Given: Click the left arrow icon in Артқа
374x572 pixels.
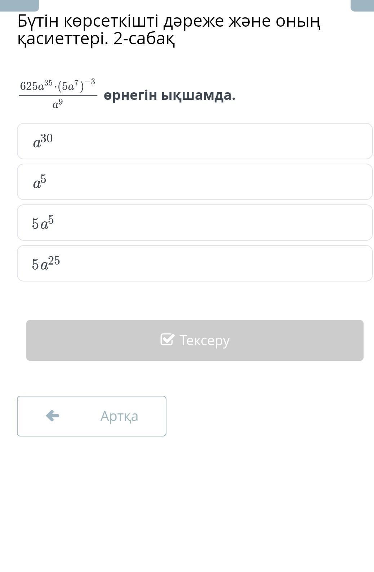Looking at the screenshot, I should (x=53, y=416).
